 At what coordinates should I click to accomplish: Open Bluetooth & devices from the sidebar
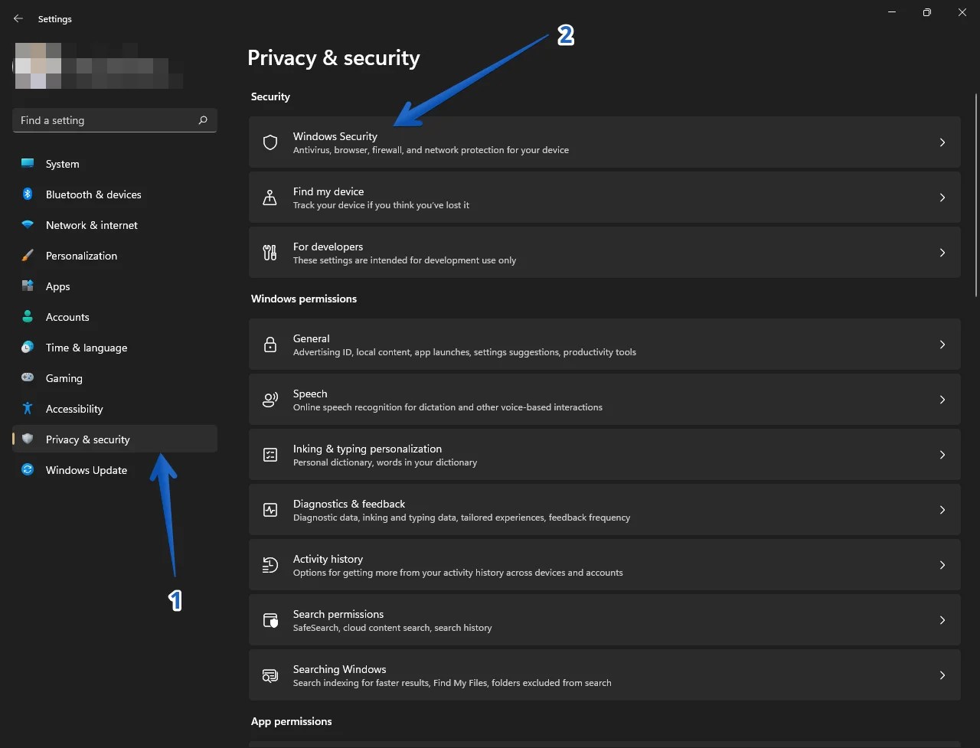click(28, 194)
